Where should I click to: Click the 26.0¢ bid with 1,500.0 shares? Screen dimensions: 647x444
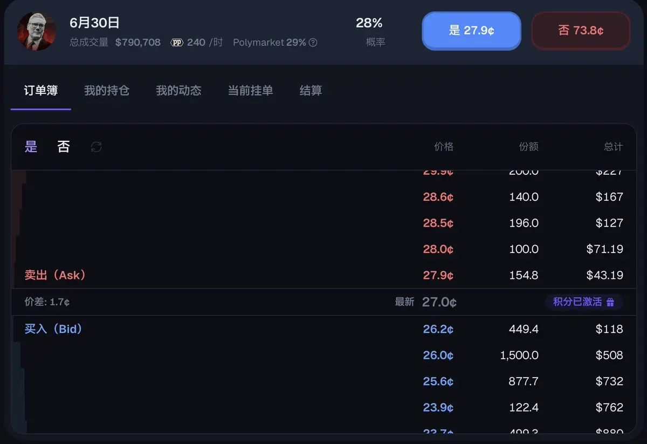(x=323, y=355)
